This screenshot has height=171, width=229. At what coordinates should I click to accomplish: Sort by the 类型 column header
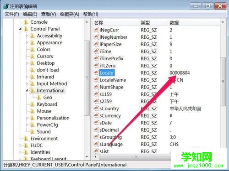[x=154, y=23]
